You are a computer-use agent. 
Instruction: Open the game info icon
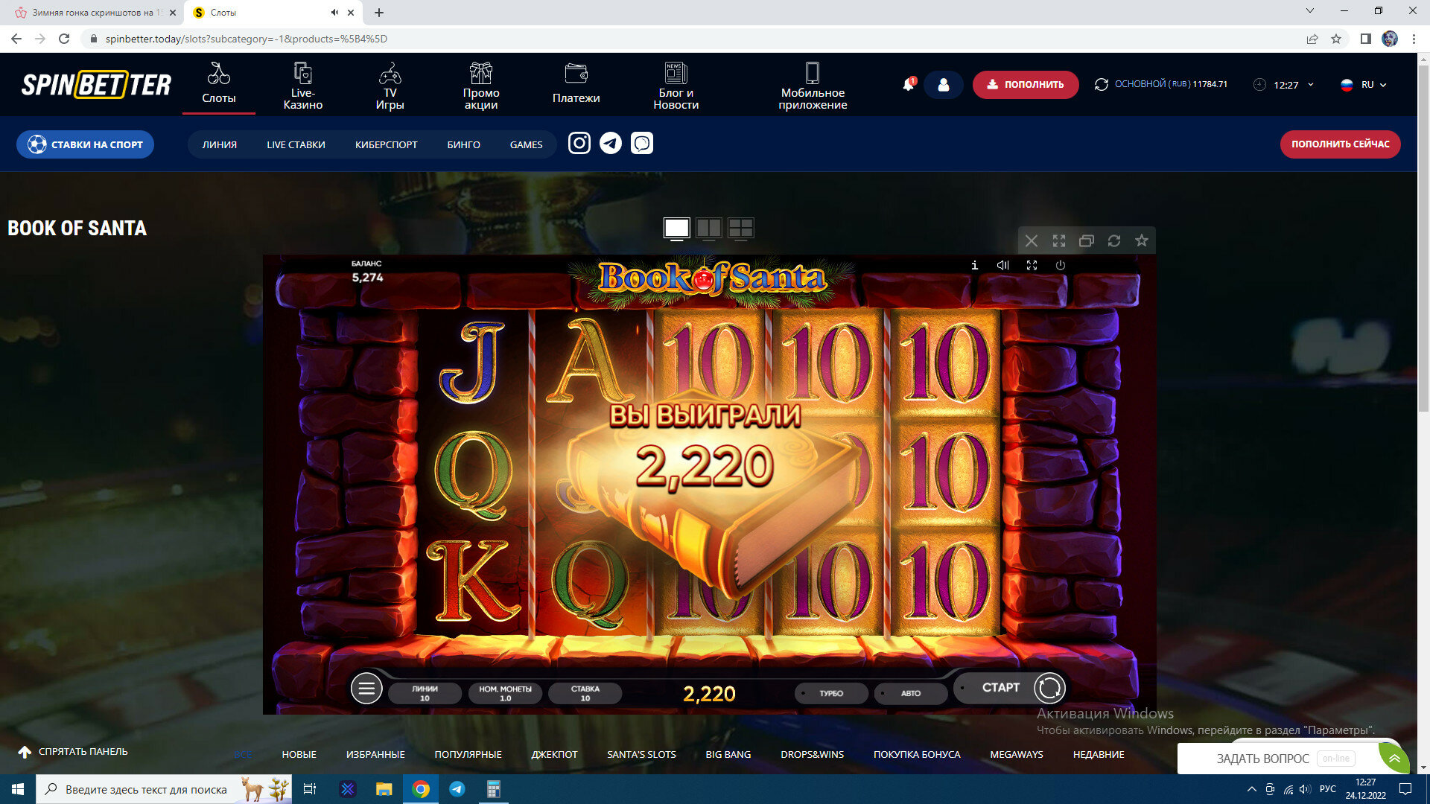[974, 265]
